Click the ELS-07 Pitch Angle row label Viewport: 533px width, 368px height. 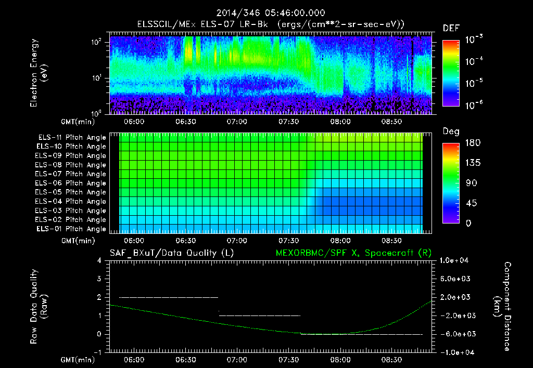coord(71,174)
